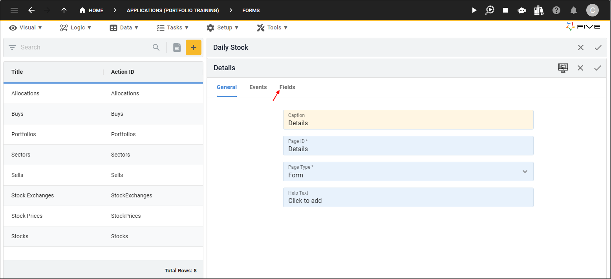Viewport: 611px width, 279px height.
Task: Click the FIVE logo
Action: point(583,27)
